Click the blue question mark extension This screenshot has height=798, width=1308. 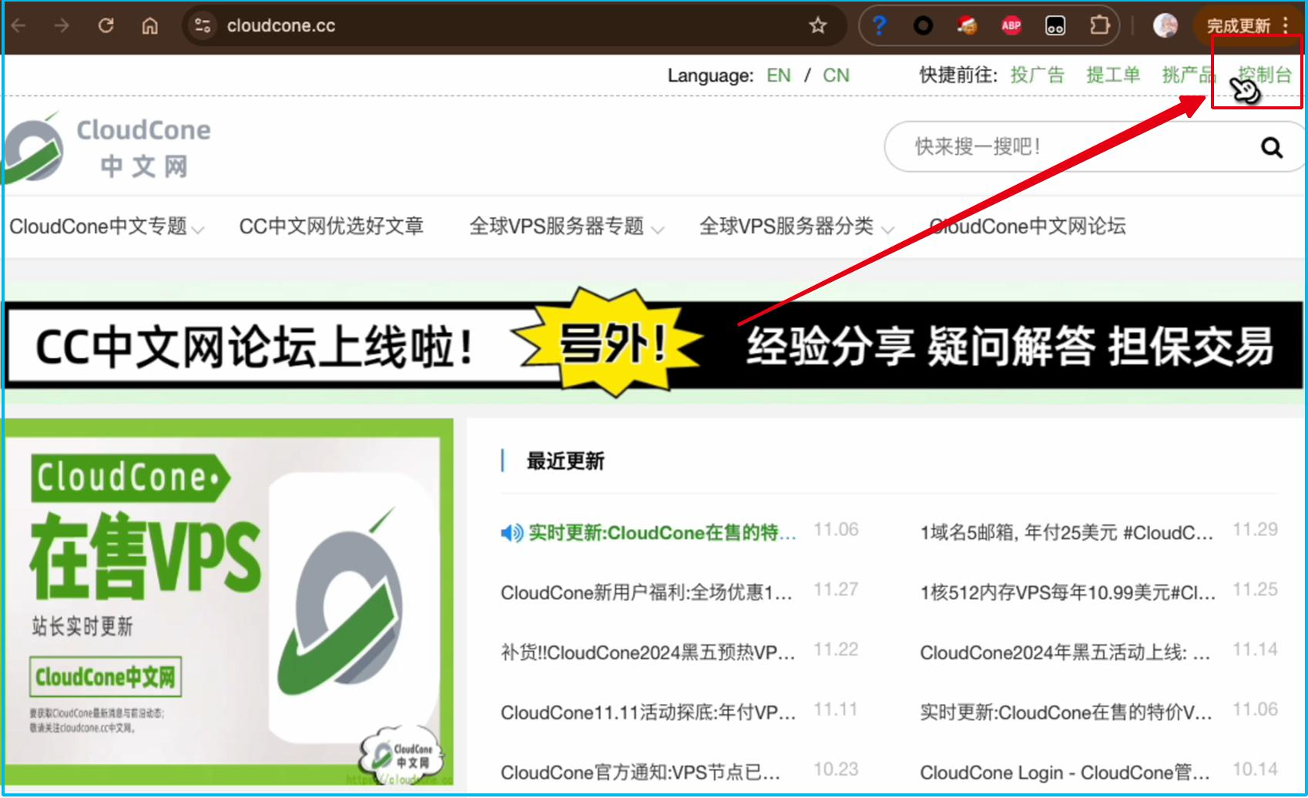[x=879, y=25]
